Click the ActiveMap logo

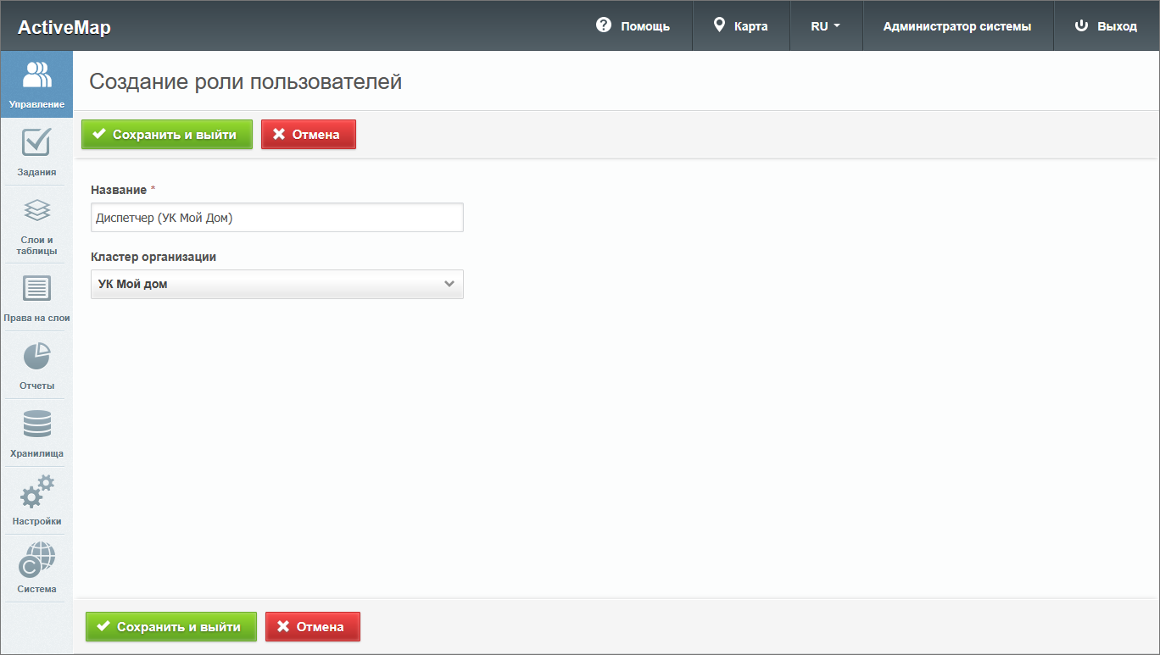click(64, 27)
